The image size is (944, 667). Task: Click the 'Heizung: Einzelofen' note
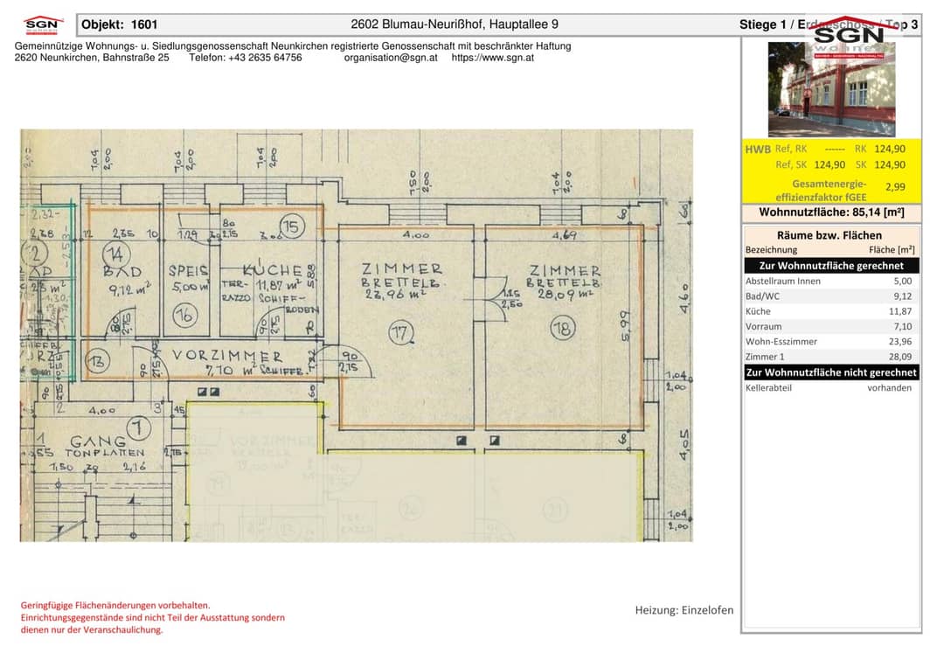[684, 610]
